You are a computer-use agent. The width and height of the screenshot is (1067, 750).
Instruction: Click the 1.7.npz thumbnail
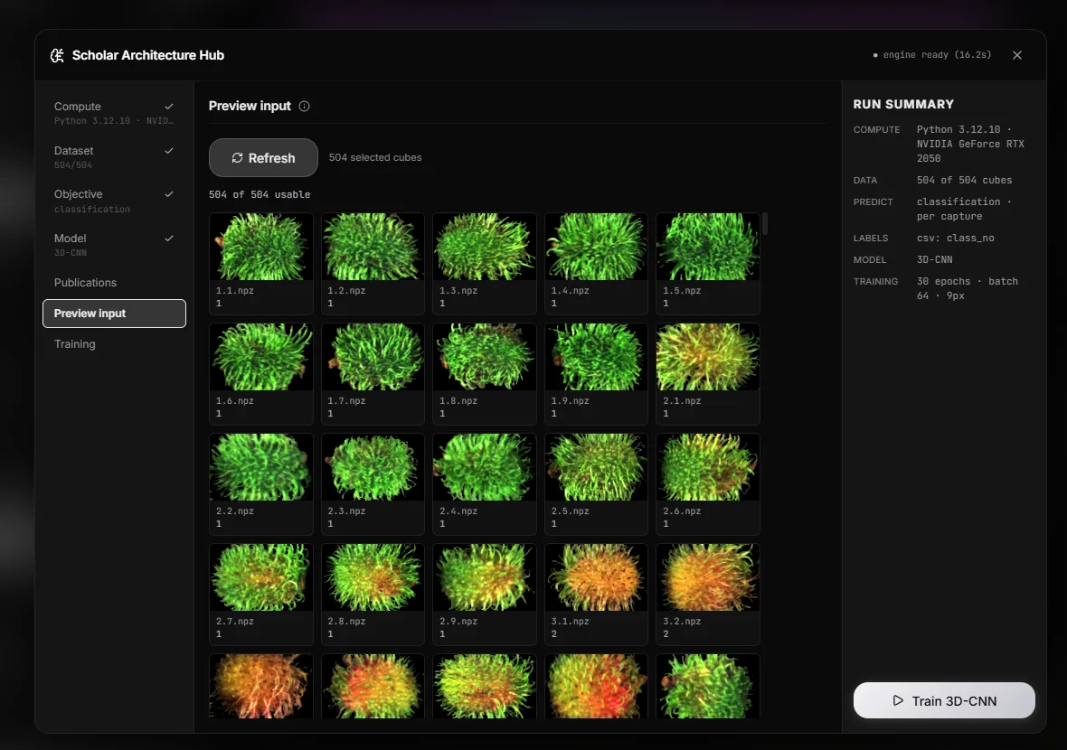373,356
